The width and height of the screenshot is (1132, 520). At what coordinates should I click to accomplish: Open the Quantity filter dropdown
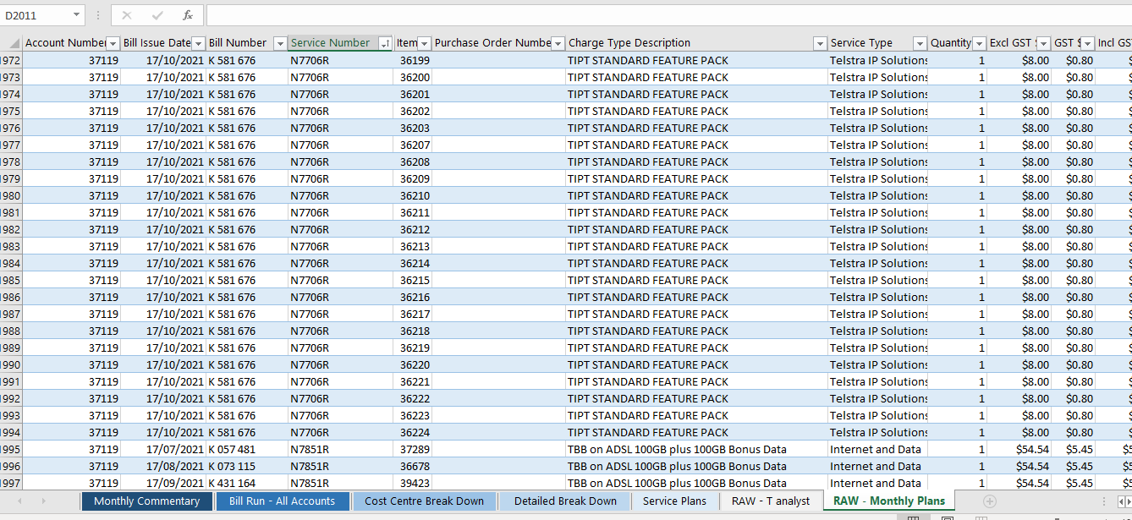979,43
